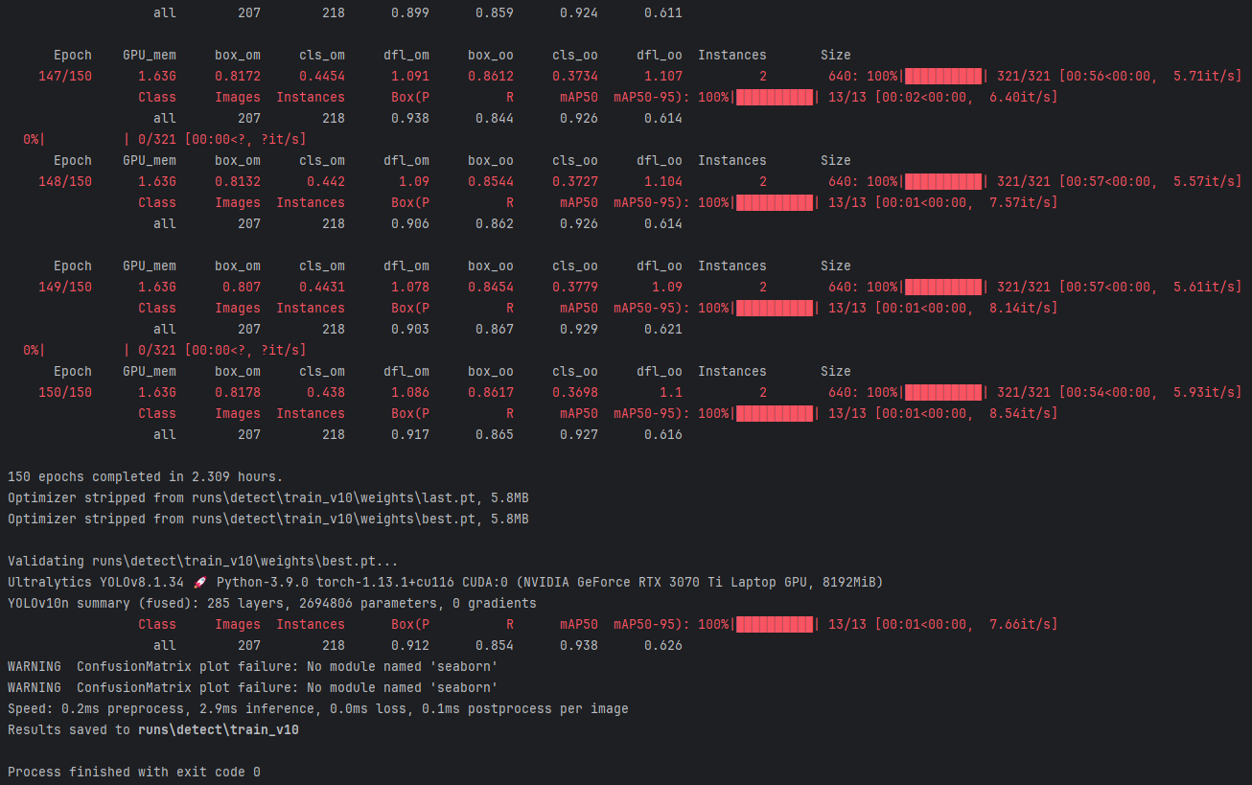Click Box(P value '0.917'

[x=410, y=434]
